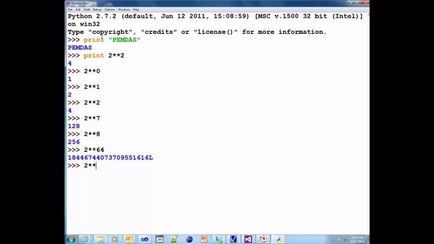Click the output 18446744073709551616L

coord(110,158)
